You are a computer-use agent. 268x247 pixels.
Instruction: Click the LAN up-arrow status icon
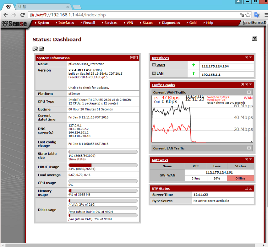click(194, 73)
